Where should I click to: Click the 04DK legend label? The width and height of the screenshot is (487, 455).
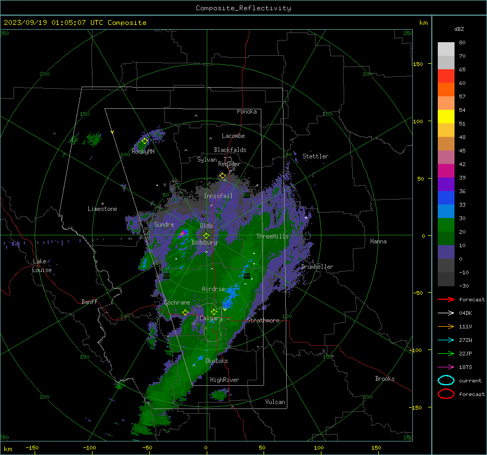pyautogui.click(x=465, y=313)
